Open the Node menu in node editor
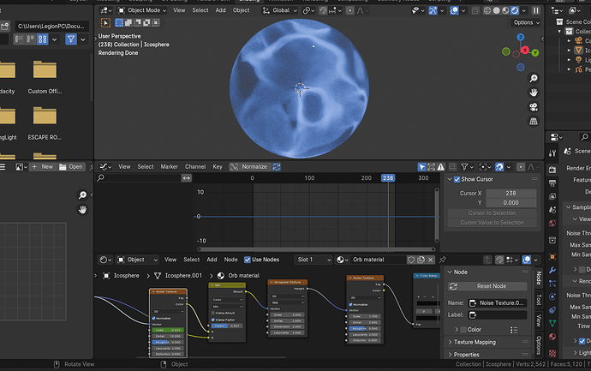 coord(230,260)
